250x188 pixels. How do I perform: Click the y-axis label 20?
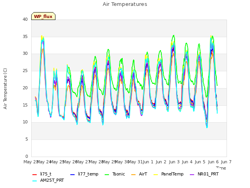click(x=25, y=88)
